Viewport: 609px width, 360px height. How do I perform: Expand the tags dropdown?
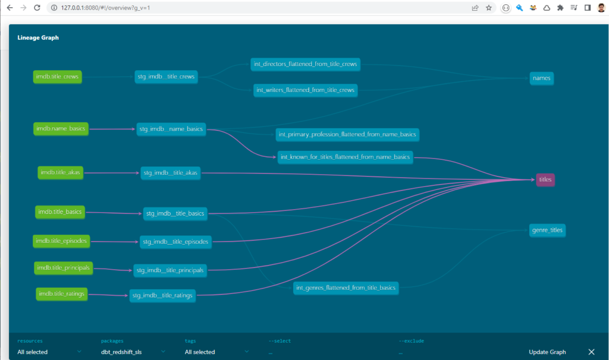(216, 352)
